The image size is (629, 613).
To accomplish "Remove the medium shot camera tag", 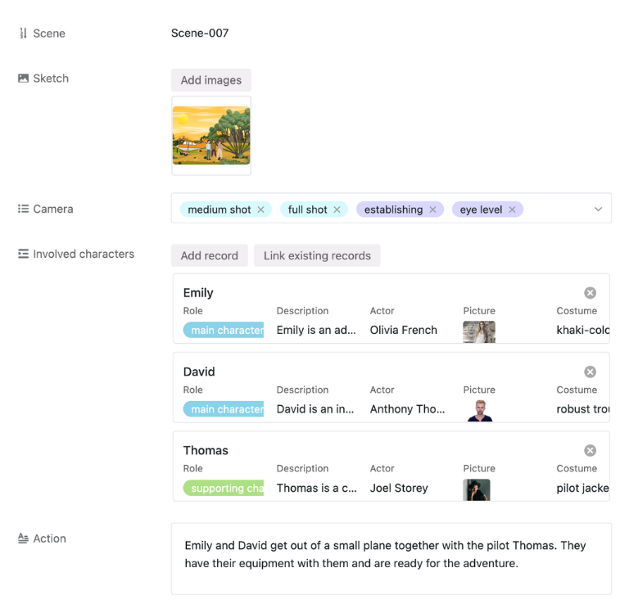I will tap(260, 210).
